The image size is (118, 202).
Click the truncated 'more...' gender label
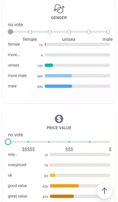pyautogui.click(x=14, y=55)
